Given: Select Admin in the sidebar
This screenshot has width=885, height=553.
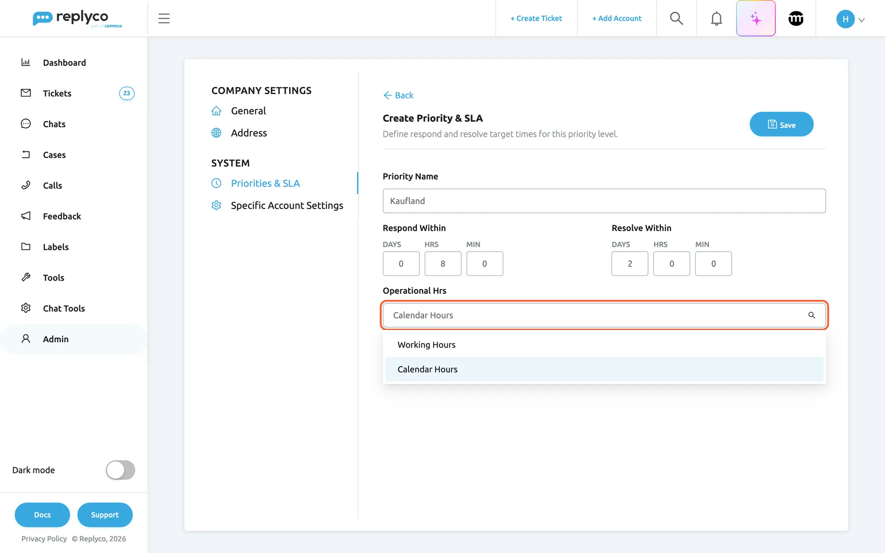Looking at the screenshot, I should tap(74, 339).
